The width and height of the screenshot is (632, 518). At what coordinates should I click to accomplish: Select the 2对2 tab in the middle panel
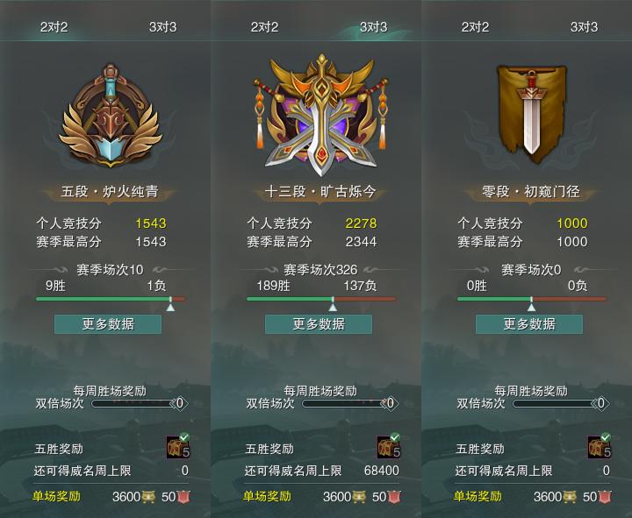[264, 27]
